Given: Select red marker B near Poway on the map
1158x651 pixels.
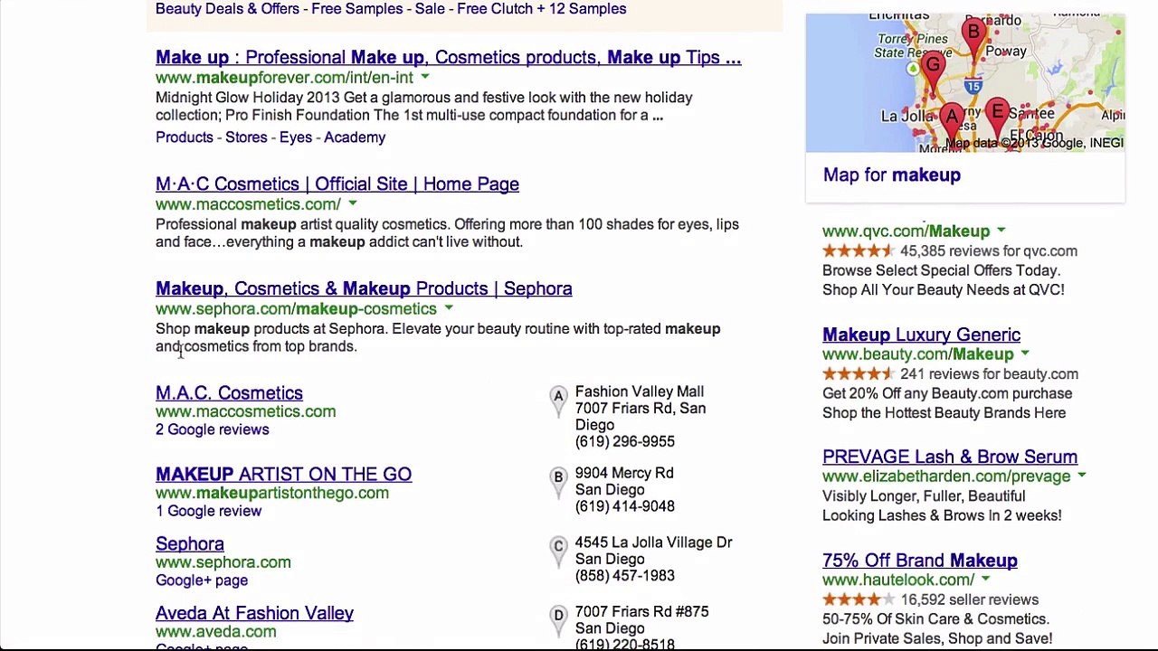Looking at the screenshot, I should tap(973, 37).
